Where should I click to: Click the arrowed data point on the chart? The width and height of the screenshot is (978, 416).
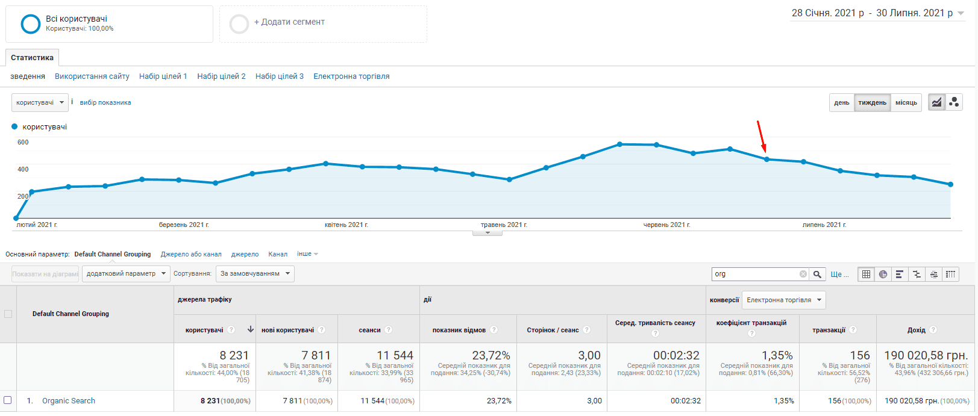(766, 159)
